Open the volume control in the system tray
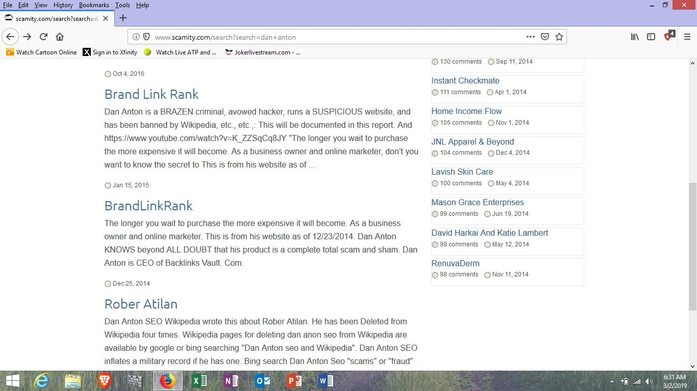 [x=649, y=381]
